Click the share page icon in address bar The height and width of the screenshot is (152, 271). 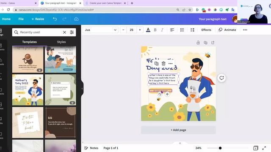click(184, 10)
